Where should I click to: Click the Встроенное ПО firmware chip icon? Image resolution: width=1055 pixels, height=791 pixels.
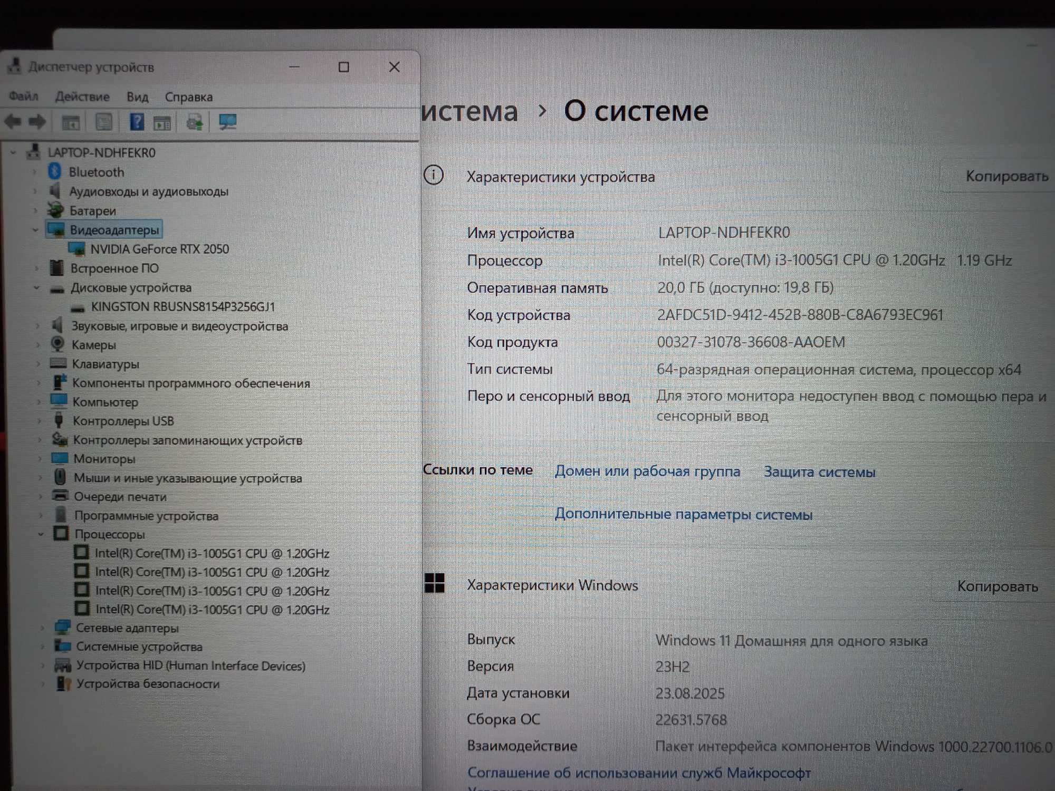tap(56, 267)
